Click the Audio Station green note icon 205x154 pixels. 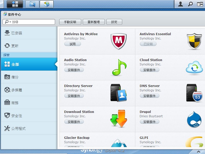(x=119, y=67)
